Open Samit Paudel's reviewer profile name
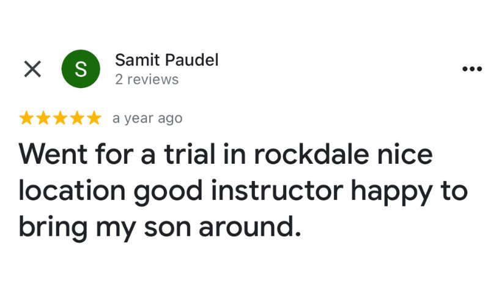This screenshot has height=308, width=491. [166, 60]
